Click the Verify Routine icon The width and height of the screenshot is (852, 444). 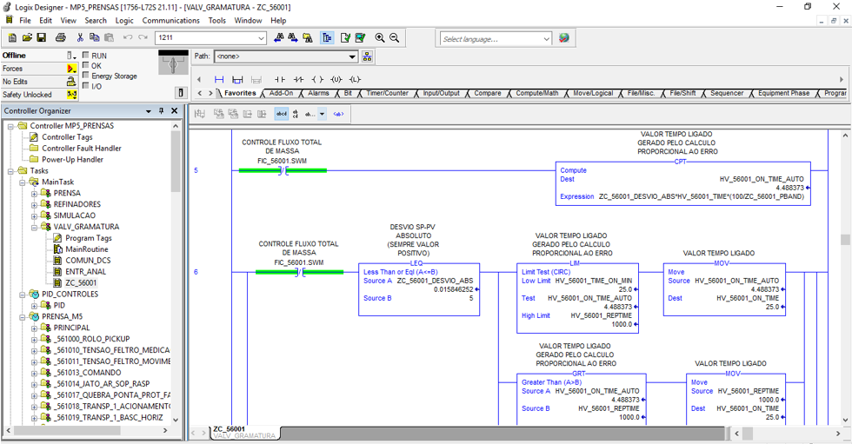click(x=345, y=37)
